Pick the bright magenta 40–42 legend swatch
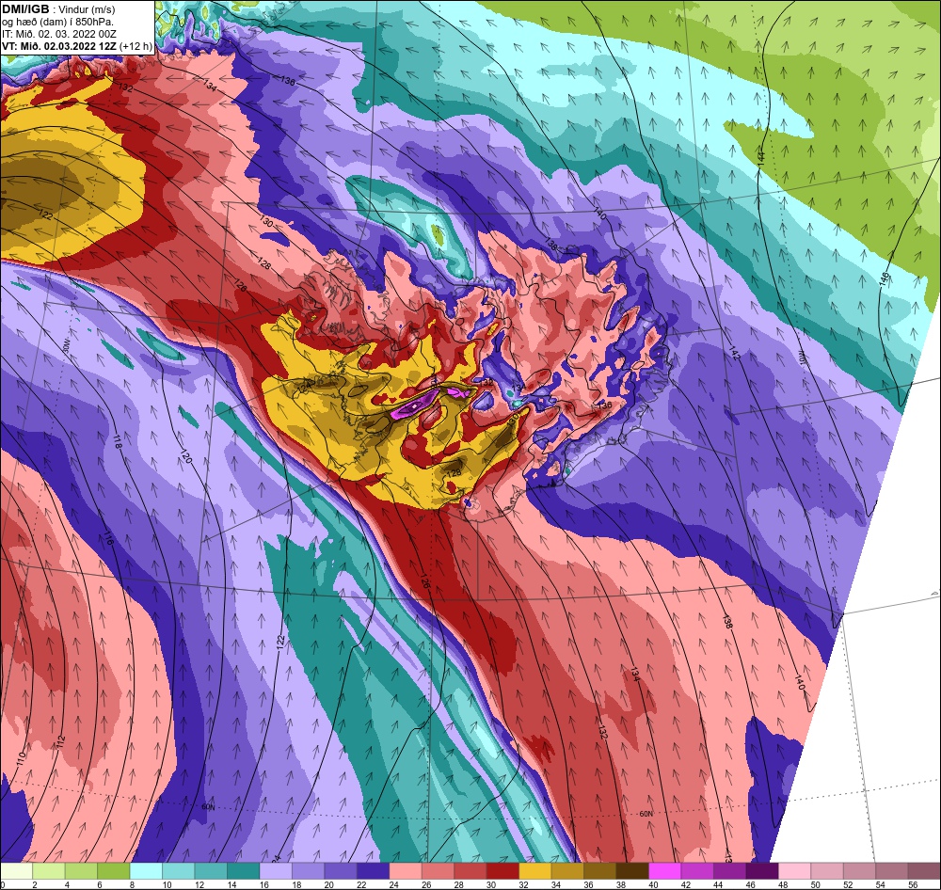941x890 pixels. pos(665,871)
